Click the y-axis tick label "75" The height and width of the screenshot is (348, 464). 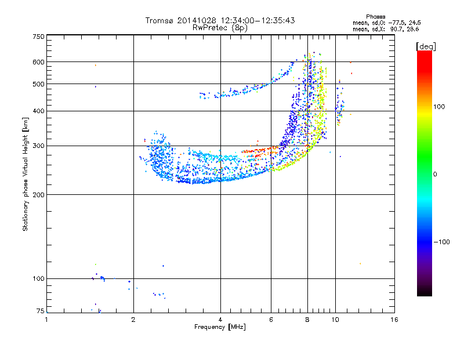pyautogui.click(x=41, y=311)
